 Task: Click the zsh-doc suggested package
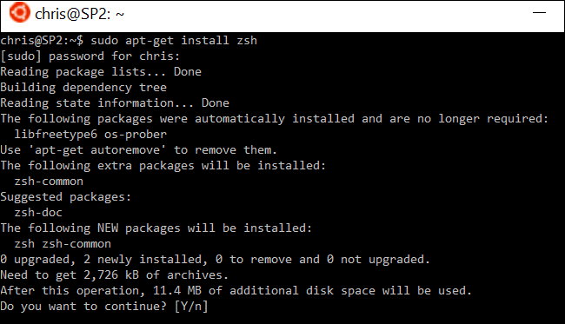click(38, 213)
